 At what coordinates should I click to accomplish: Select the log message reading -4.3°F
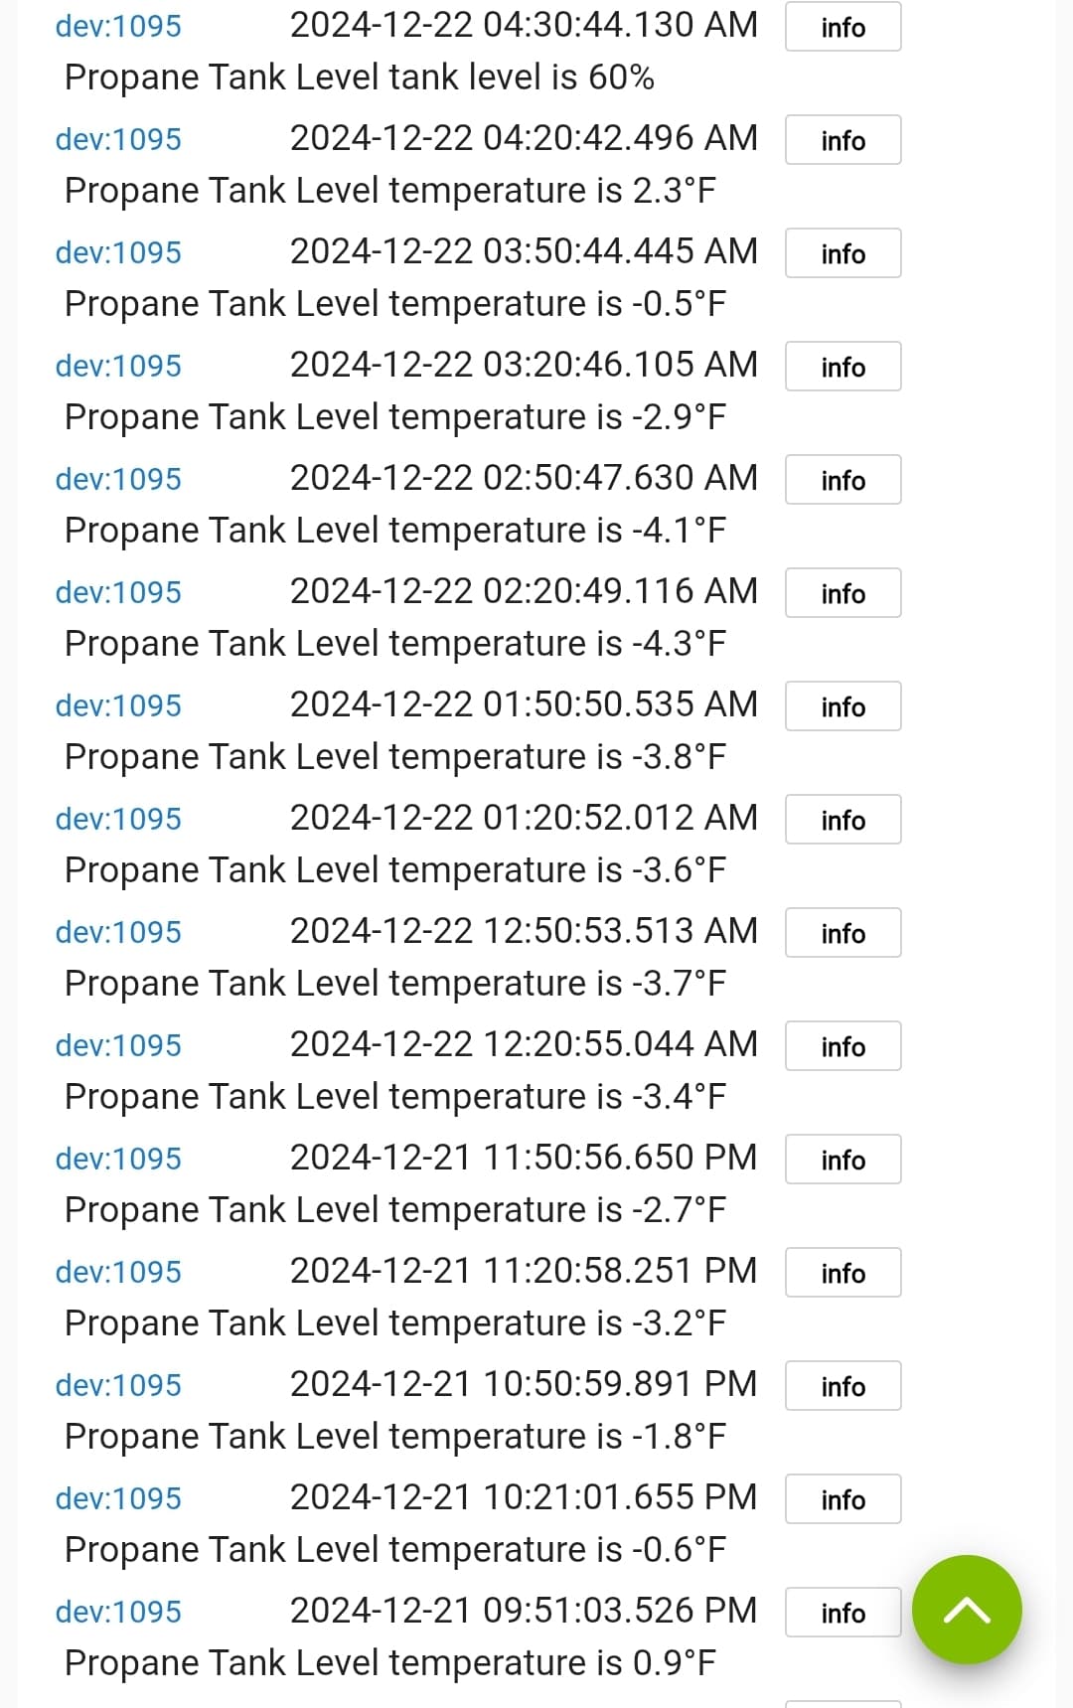(x=395, y=644)
